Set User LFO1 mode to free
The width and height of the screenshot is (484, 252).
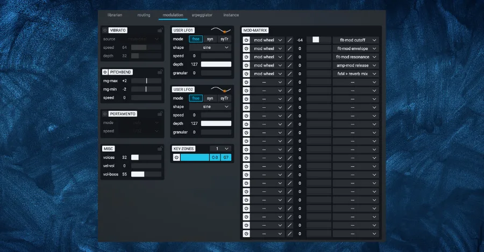click(x=196, y=39)
